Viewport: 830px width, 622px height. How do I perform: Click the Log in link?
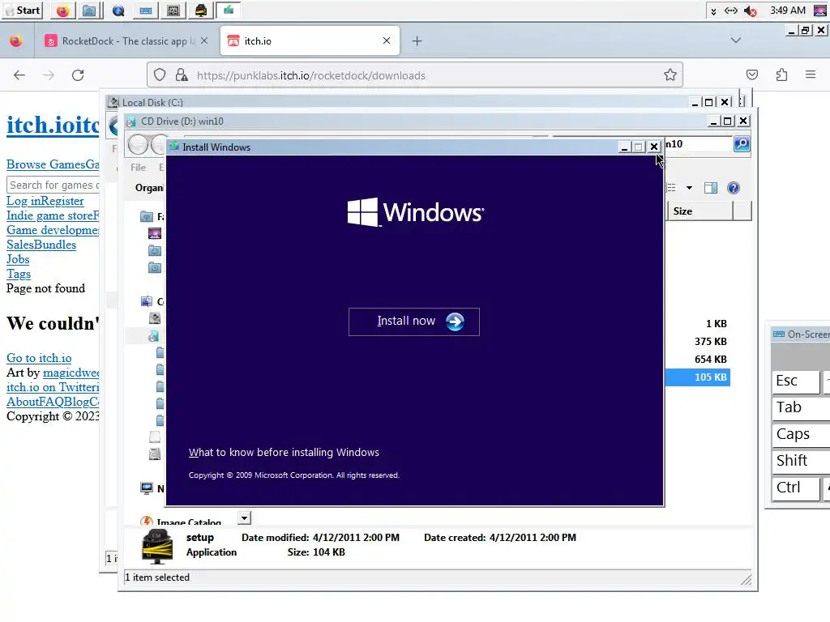coord(24,201)
